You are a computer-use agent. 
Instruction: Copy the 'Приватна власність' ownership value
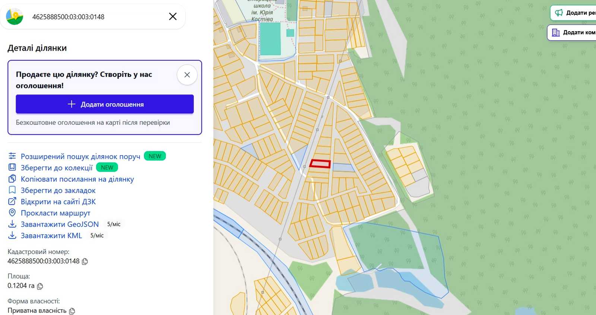[x=72, y=311]
